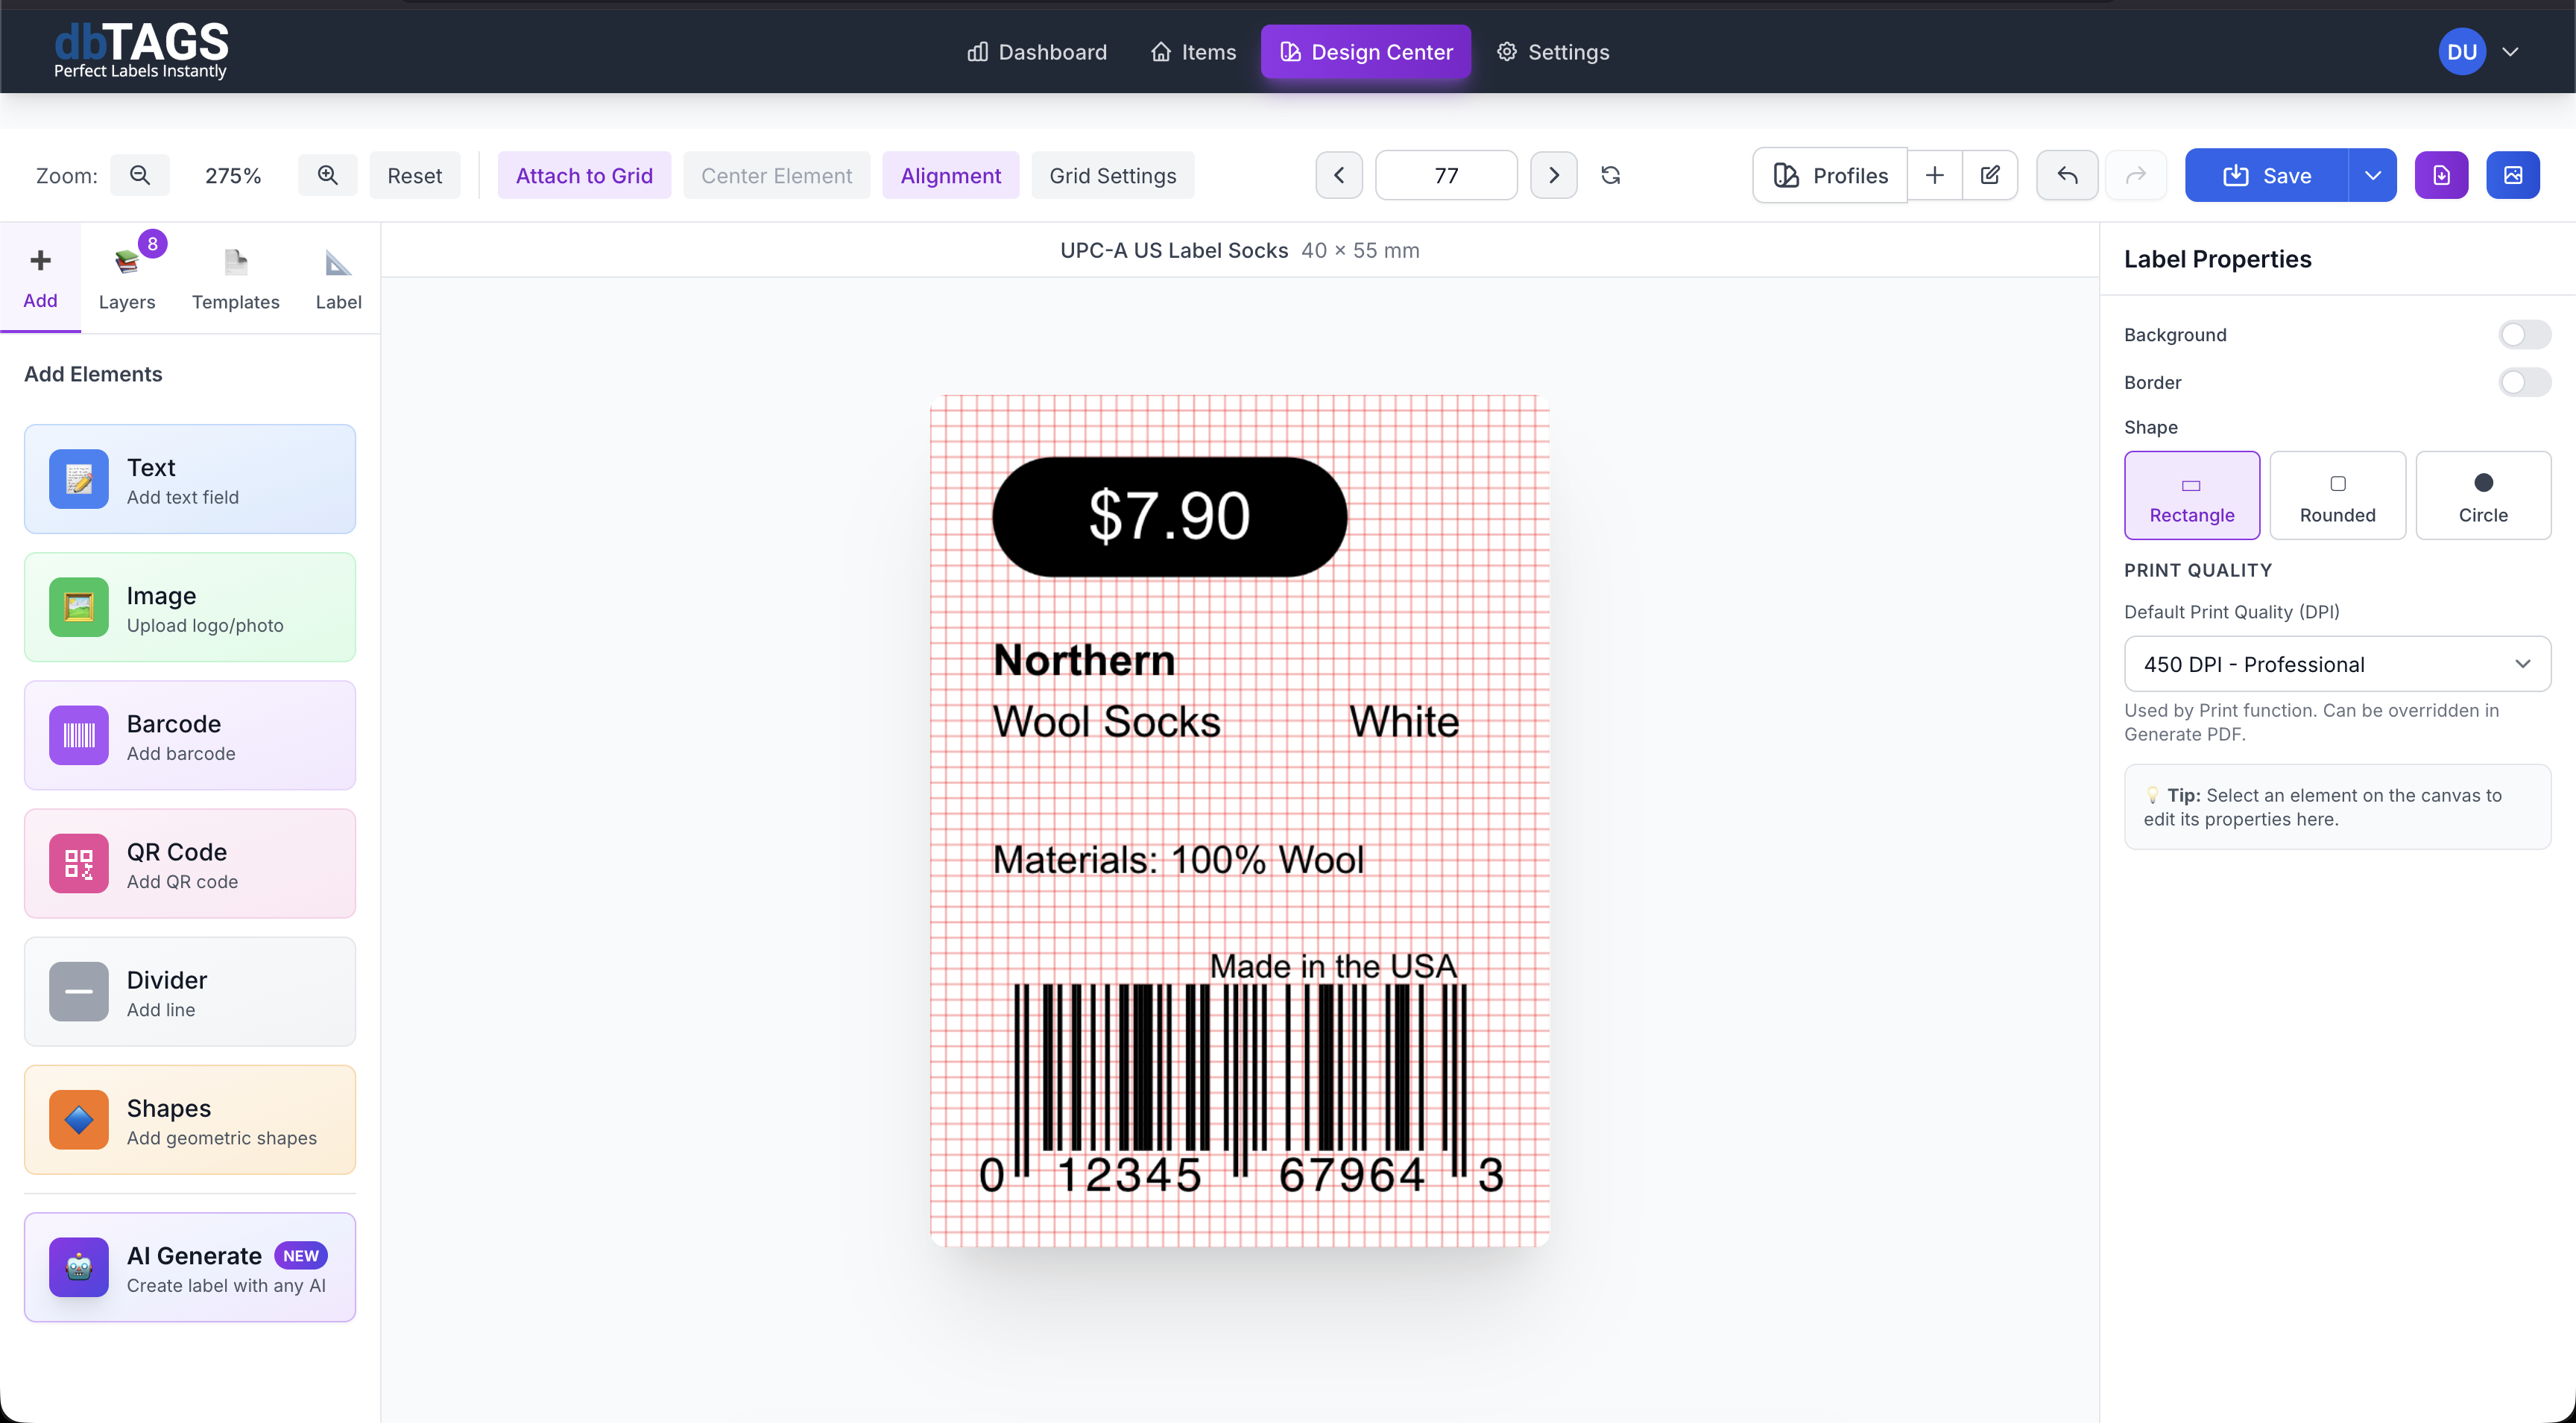Refresh the label preview
The height and width of the screenshot is (1423, 2576).
click(1611, 175)
